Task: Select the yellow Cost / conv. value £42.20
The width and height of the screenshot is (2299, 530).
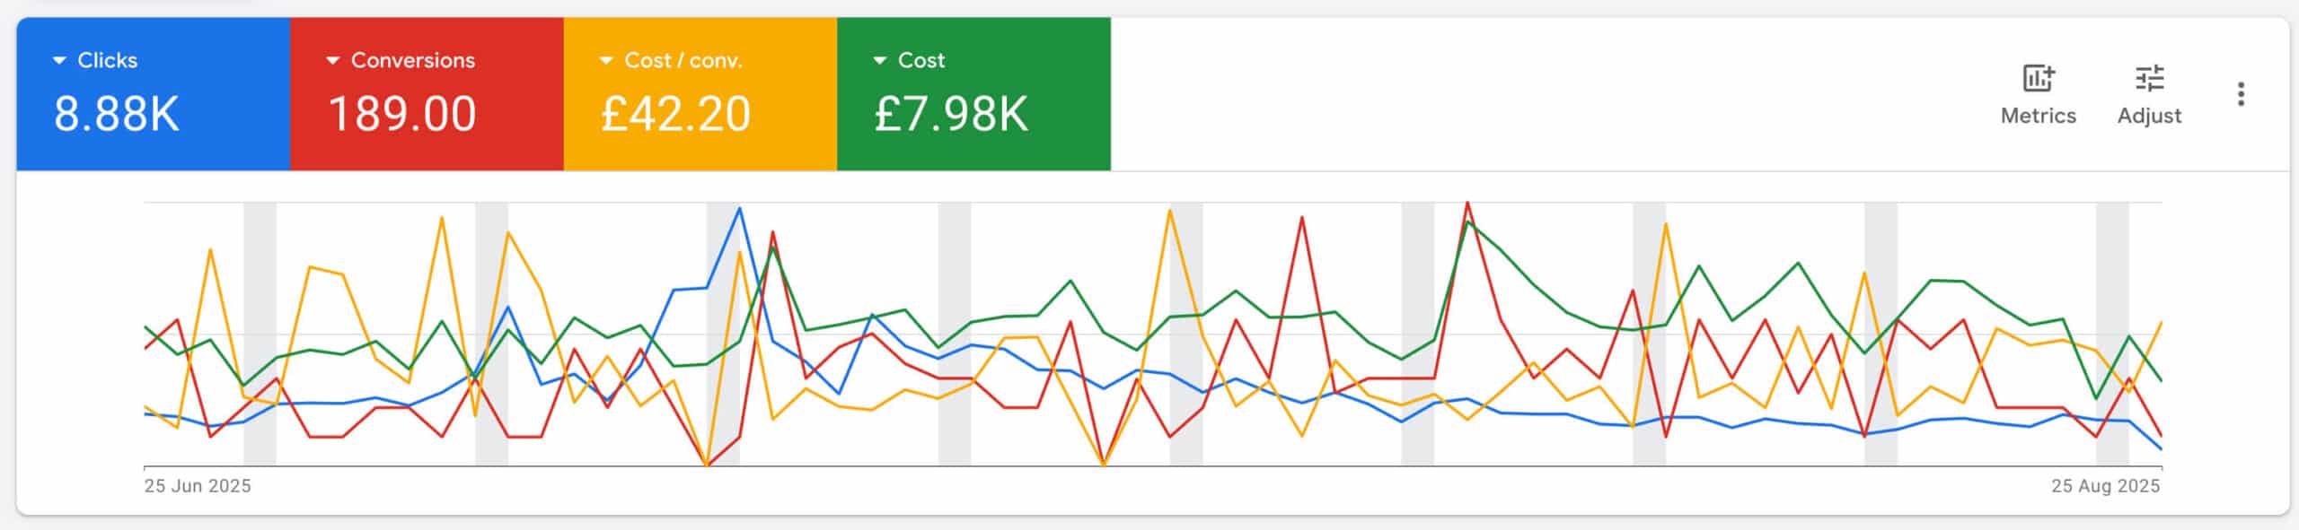Action: coord(675,115)
